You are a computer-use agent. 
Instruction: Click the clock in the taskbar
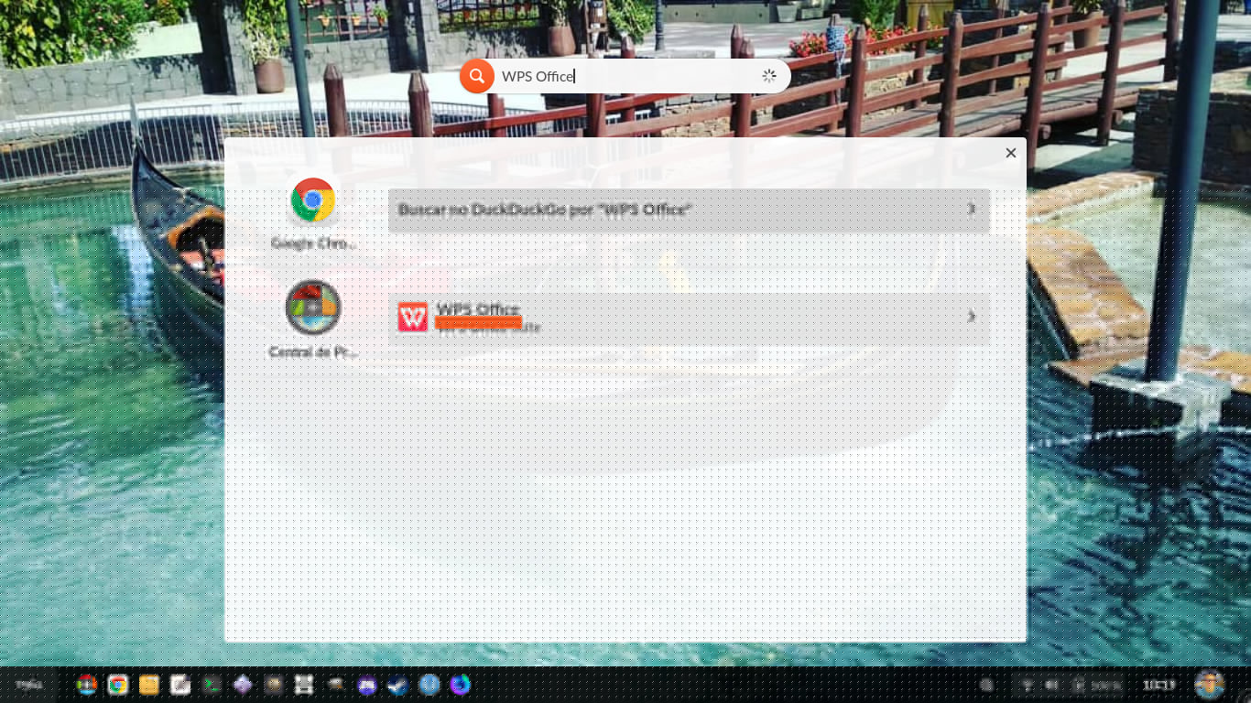tap(1159, 685)
